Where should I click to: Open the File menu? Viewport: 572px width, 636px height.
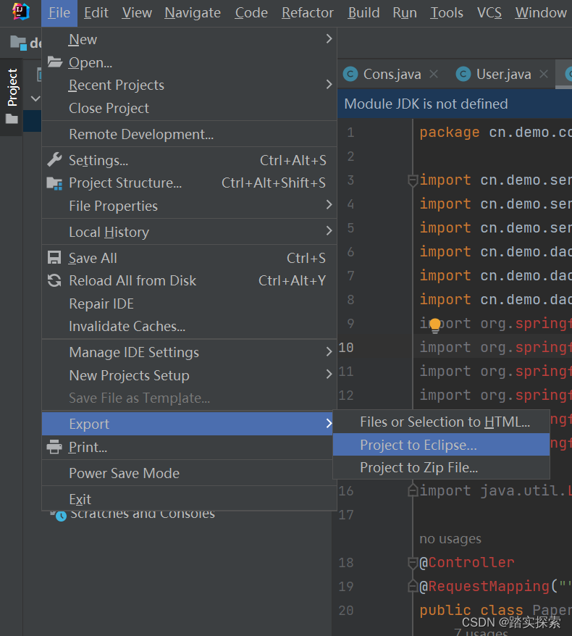[x=59, y=13]
